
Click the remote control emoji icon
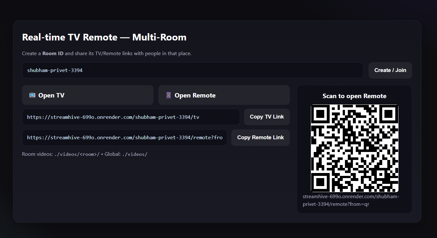[x=168, y=95]
